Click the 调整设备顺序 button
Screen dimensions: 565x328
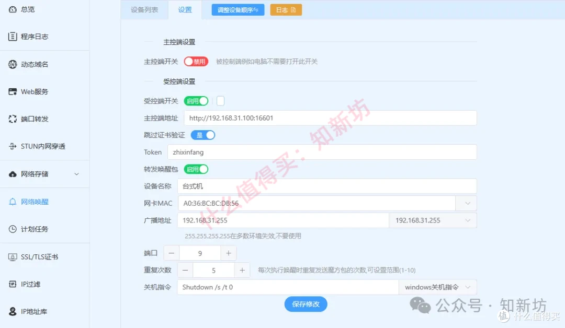238,10
